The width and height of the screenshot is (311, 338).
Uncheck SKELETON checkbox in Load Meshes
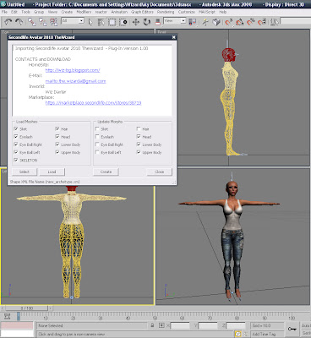(16, 160)
